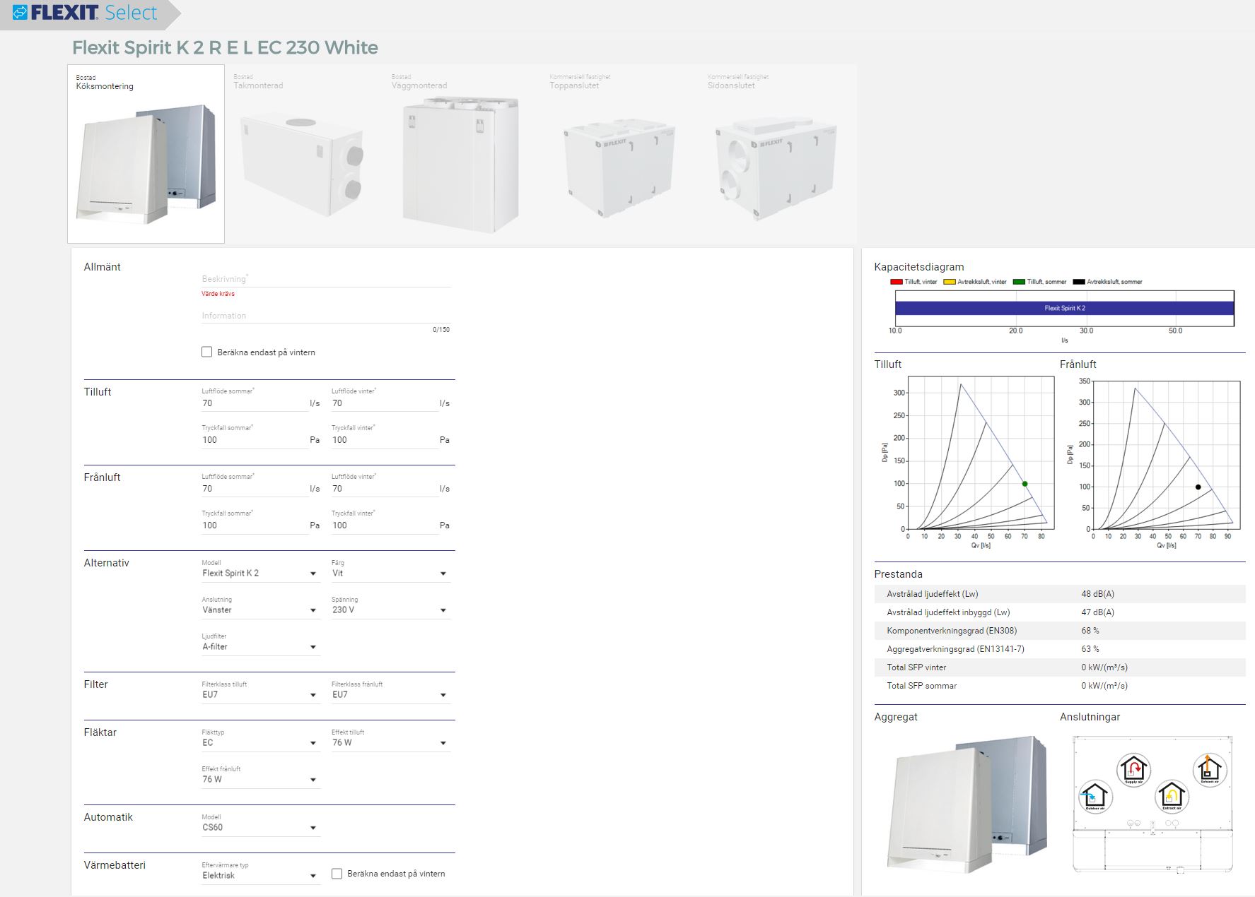Click the Tilluft Tryckfall vinter field
Image resolution: width=1255 pixels, height=897 pixels.
click(x=385, y=440)
